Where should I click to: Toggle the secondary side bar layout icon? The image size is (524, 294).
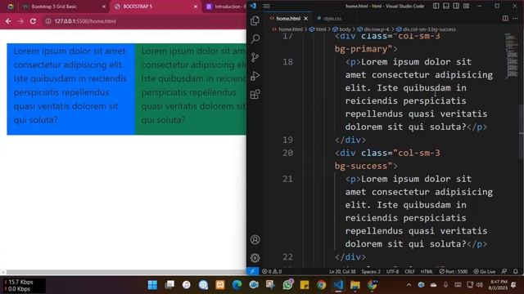tap(456, 6)
